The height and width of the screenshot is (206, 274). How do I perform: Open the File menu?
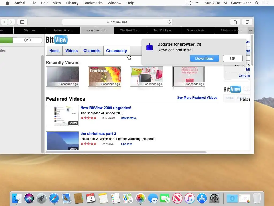tap(33, 3)
